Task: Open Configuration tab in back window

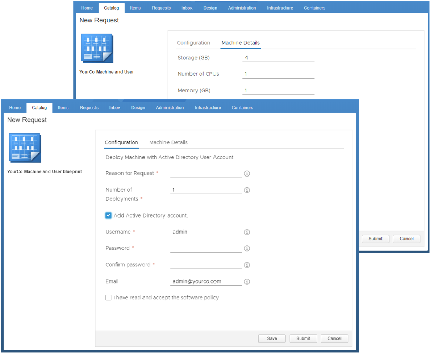Action: coord(194,43)
